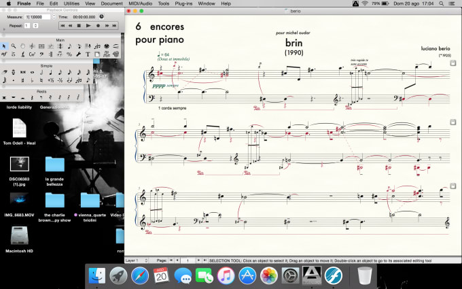This screenshot has height=289, width=462.
Task: Select the Selection arrow tool in Main palette
Action: (x=4, y=46)
